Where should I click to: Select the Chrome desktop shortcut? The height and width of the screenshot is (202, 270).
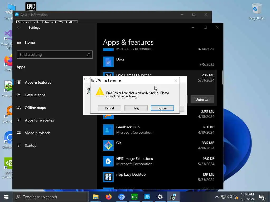coord(8,140)
